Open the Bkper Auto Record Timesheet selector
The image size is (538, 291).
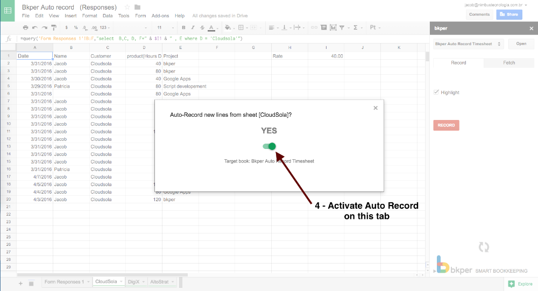(x=469, y=44)
